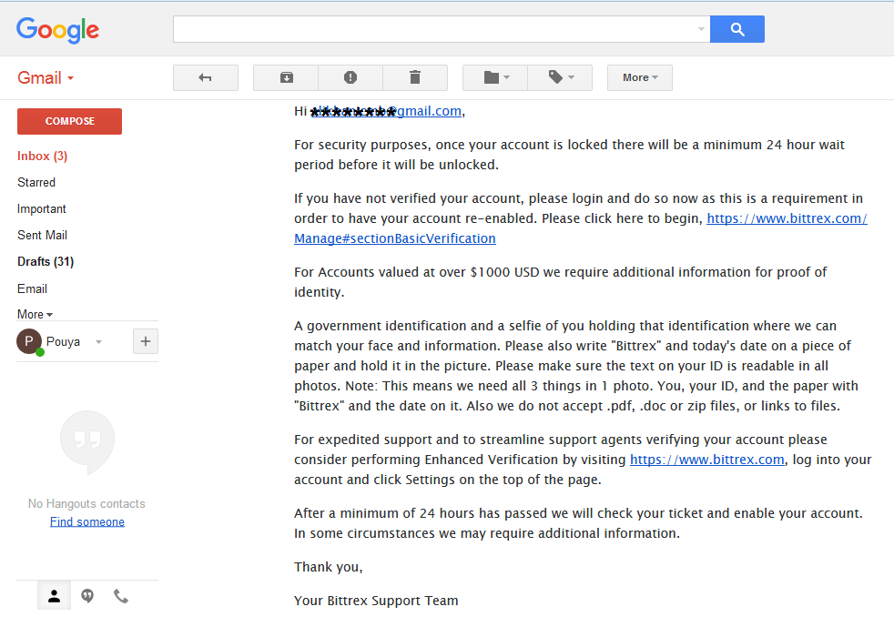Viewport: 894px width, 617px height.
Task: Click the red COMPOSE button
Action: click(69, 121)
